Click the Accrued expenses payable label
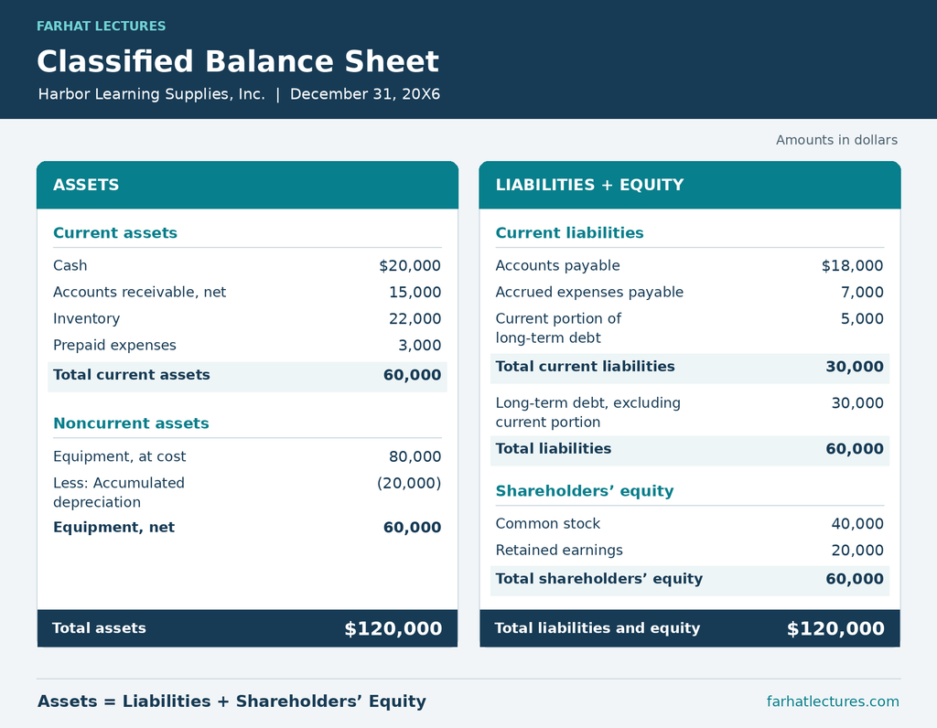The height and width of the screenshot is (728, 937). pos(589,292)
